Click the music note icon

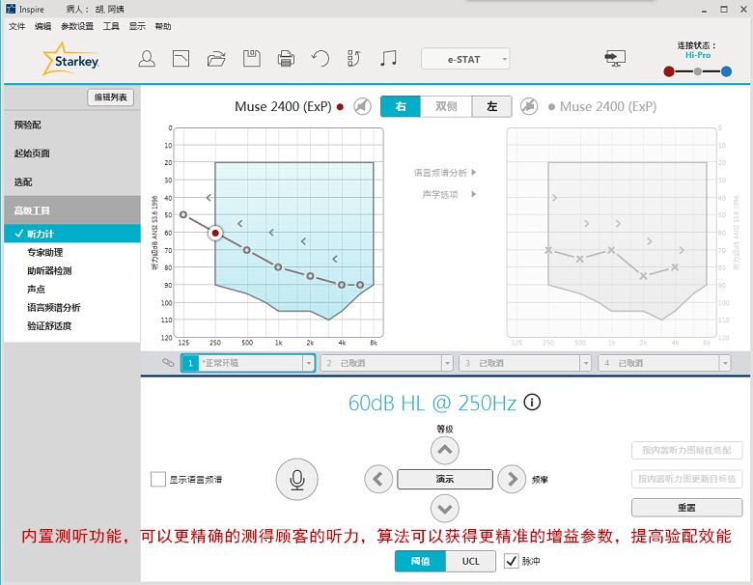click(x=388, y=59)
